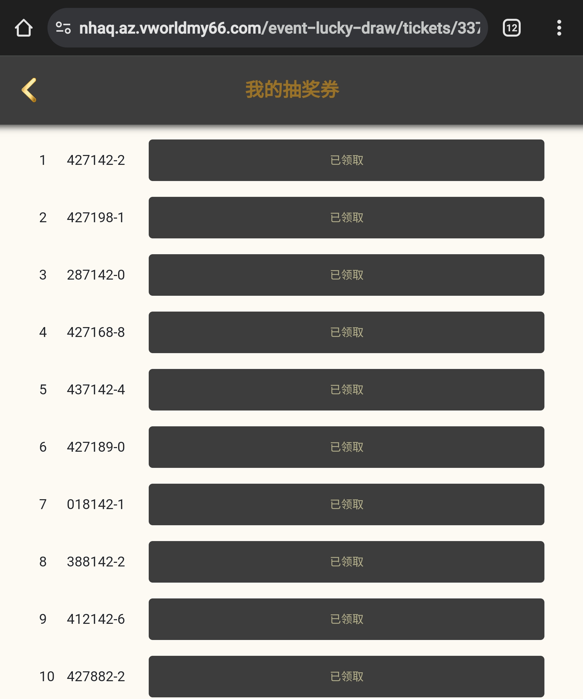583x699 pixels.
Task: Click the 已领取 button for ticket 427189-0
Action: point(346,447)
